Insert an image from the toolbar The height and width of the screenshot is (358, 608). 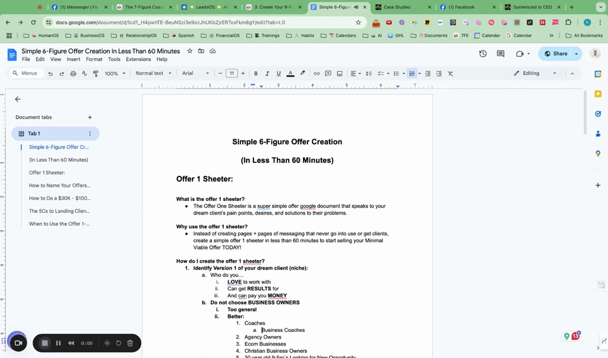(340, 73)
